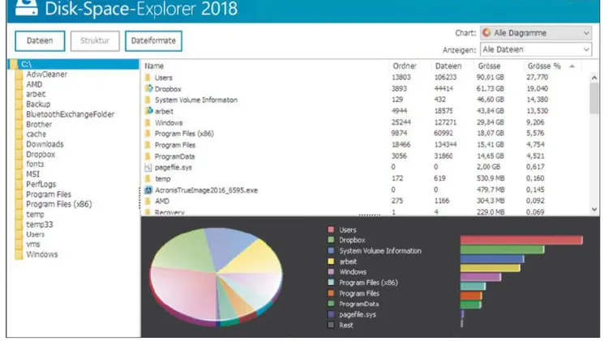Viewport: 608px width, 341px height.
Task: Click the Dropbox folder icon in list
Action: [x=148, y=89]
